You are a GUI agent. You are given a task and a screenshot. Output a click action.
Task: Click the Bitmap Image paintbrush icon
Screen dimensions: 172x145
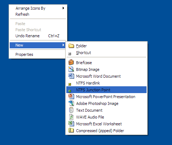tap(71, 69)
